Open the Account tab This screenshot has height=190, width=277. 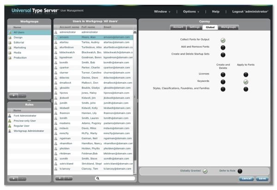click(x=179, y=28)
